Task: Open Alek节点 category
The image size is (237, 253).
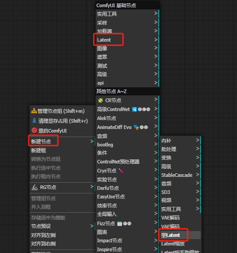Action: click(x=127, y=118)
